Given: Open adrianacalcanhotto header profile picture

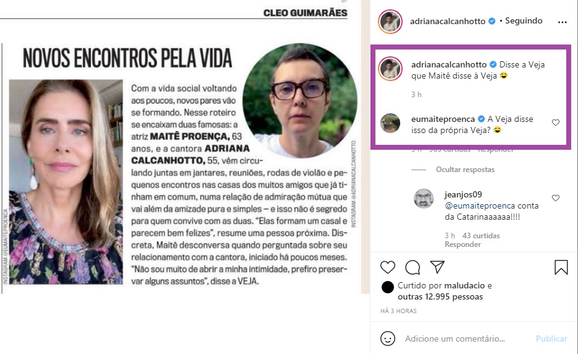Looking at the screenshot, I should (390, 22).
